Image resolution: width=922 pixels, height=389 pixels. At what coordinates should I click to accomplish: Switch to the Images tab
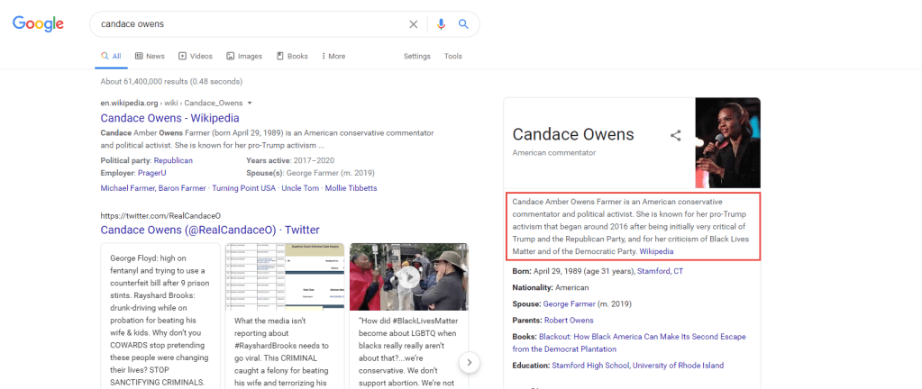pyautogui.click(x=243, y=56)
